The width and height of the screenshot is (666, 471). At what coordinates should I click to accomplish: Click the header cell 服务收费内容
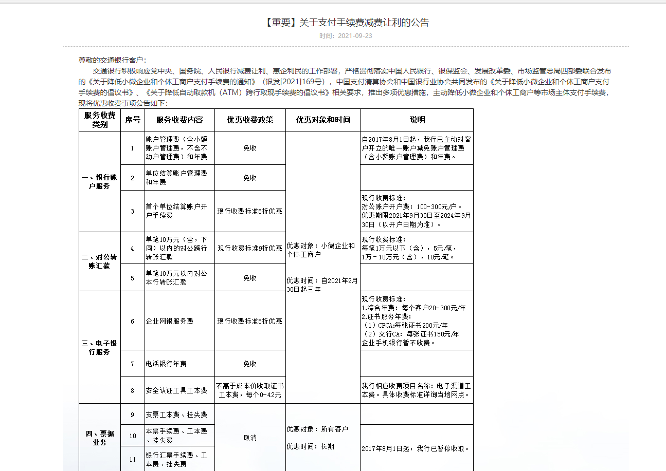tap(179, 120)
